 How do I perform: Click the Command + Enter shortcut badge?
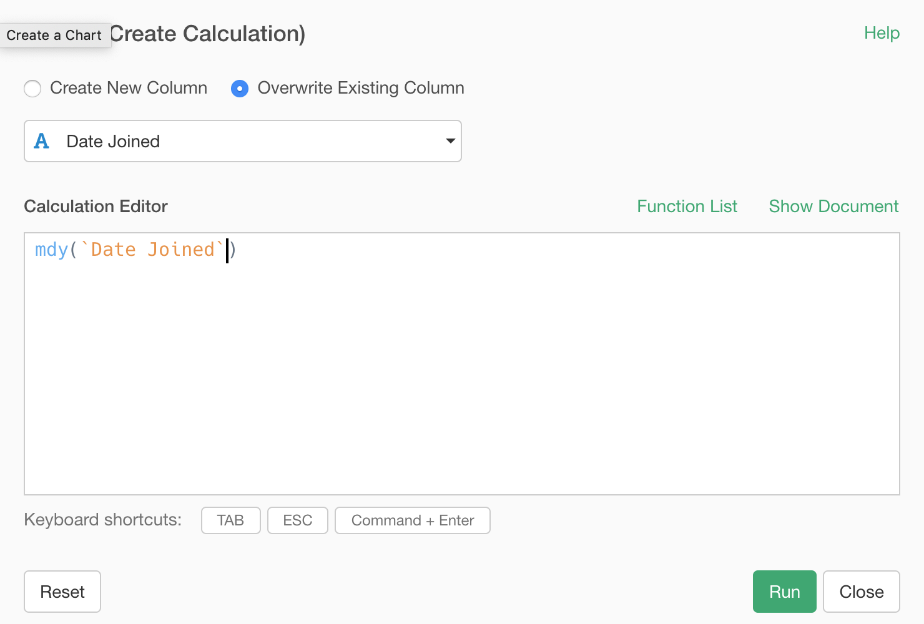coord(412,520)
